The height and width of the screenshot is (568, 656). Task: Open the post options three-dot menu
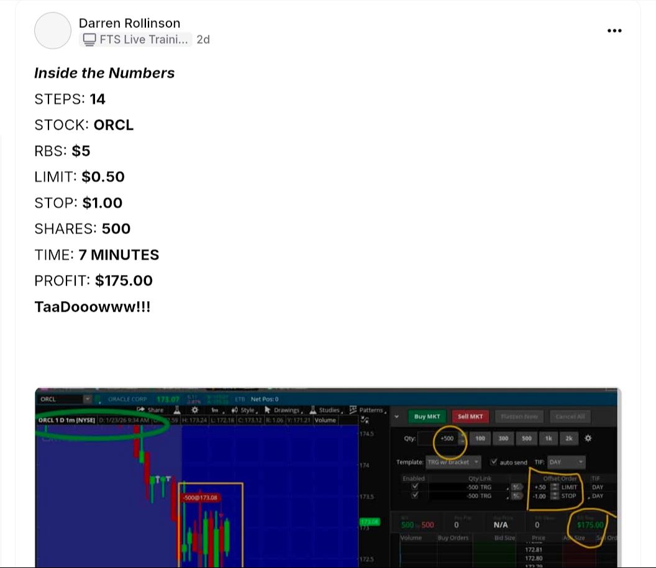coord(614,30)
